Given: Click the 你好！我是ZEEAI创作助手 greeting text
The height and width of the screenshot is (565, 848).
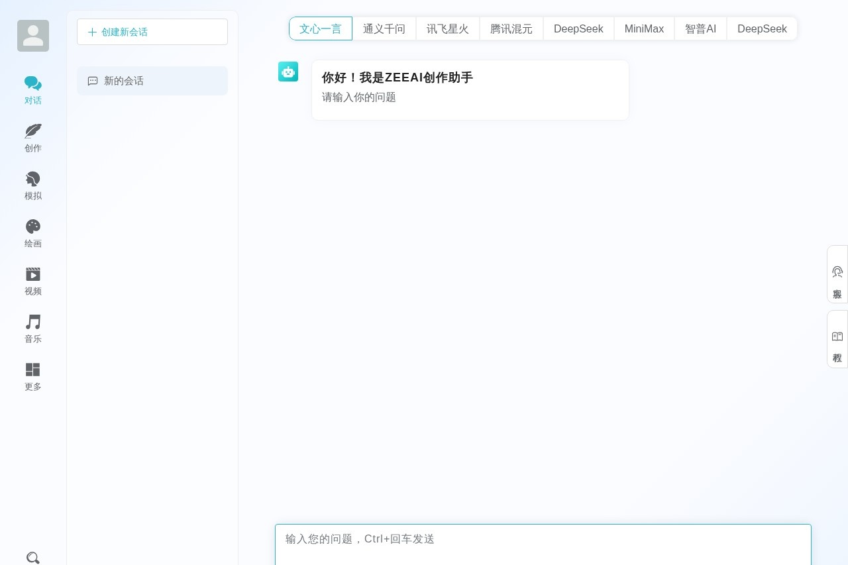Looking at the screenshot, I should point(397,77).
